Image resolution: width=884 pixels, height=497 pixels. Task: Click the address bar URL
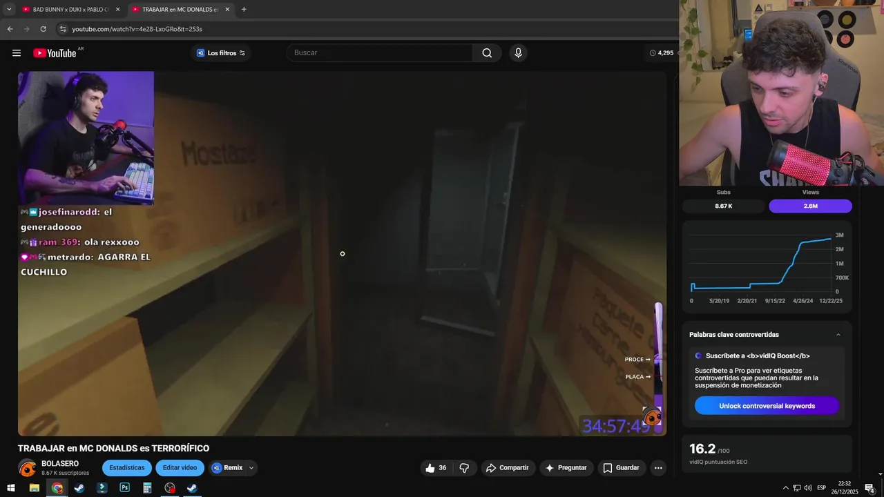pyautogui.click(x=137, y=29)
